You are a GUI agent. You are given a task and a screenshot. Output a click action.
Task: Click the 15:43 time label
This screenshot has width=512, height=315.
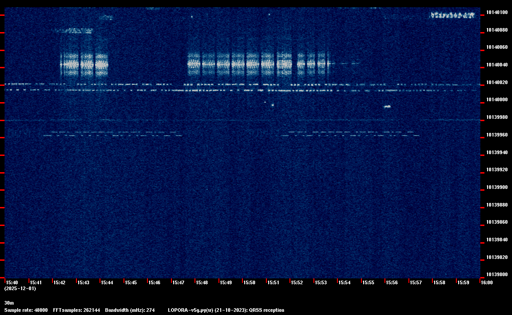(x=83, y=282)
